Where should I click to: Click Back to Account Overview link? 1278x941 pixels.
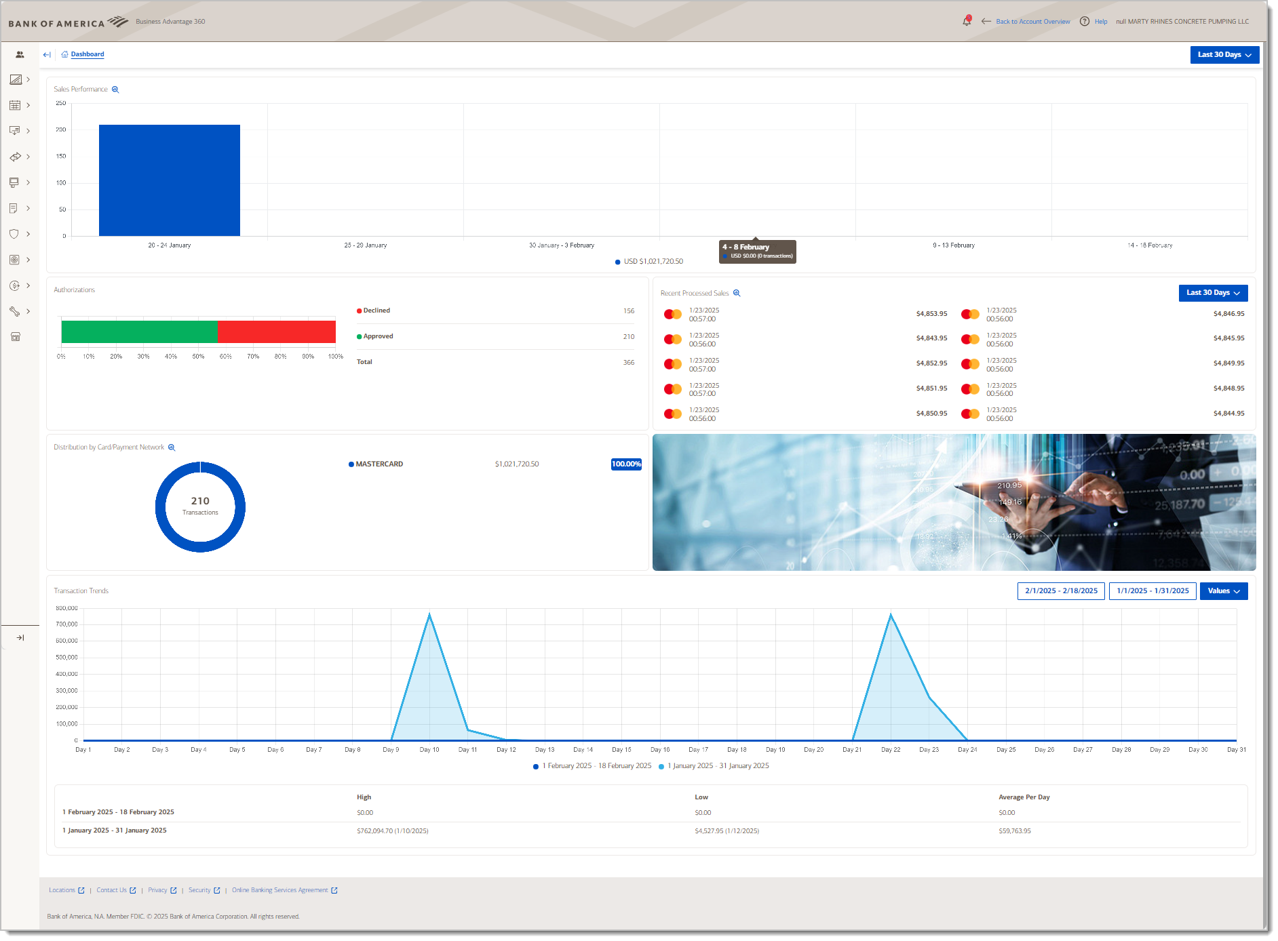coord(1032,22)
